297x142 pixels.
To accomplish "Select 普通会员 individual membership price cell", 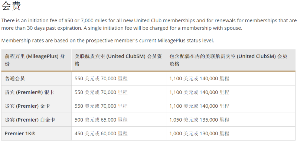I will [119, 78].
